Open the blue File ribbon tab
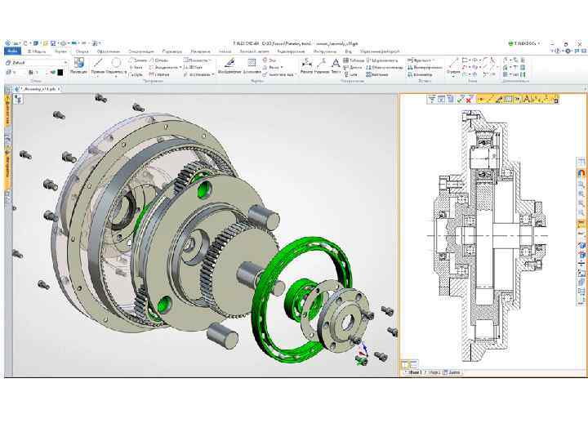The image size is (588, 441). coord(12,51)
